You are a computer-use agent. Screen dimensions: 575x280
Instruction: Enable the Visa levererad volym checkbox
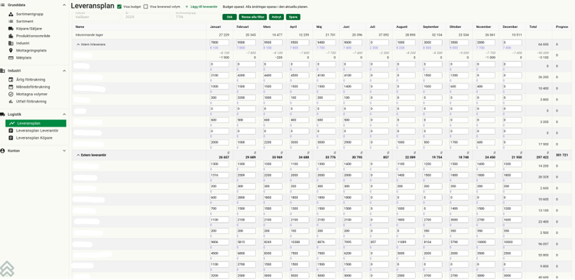(x=146, y=6)
